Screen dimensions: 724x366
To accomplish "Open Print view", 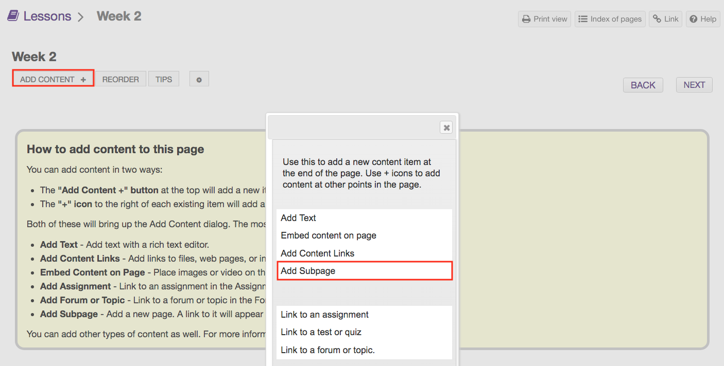I will point(544,19).
